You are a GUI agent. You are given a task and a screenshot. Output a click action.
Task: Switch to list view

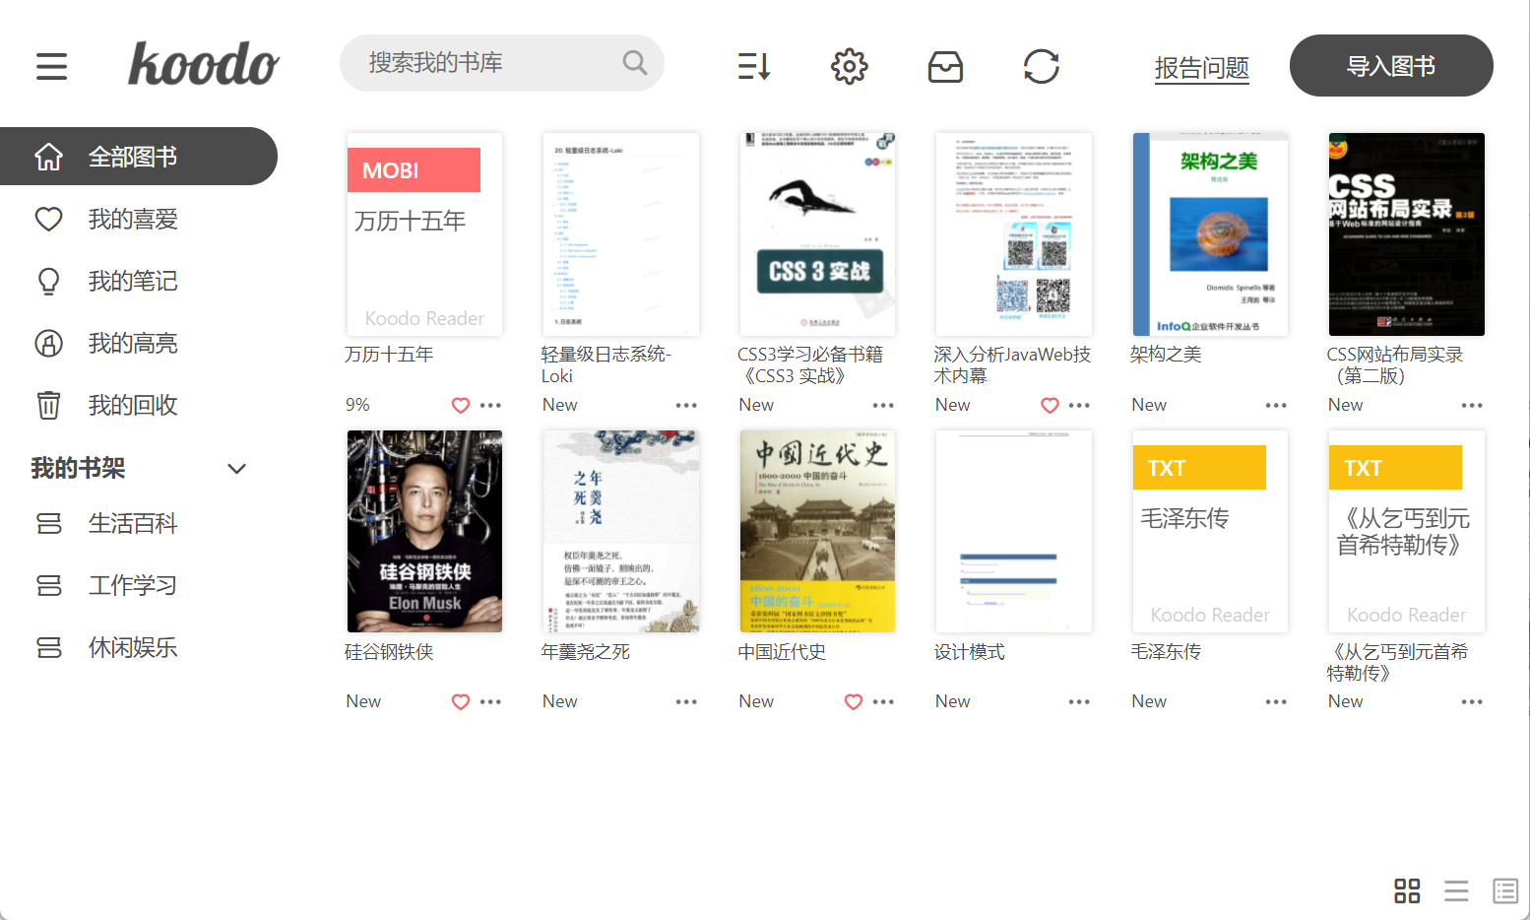(1456, 890)
